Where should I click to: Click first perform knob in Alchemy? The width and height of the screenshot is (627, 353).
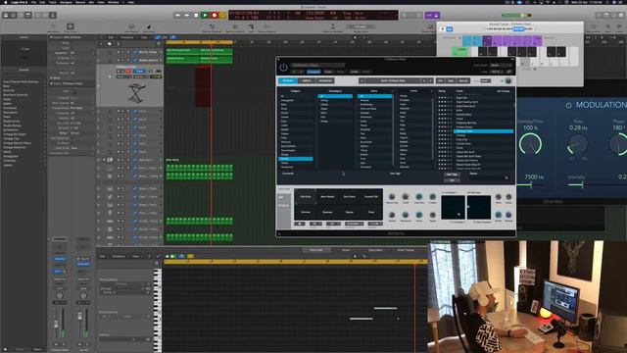click(x=392, y=196)
